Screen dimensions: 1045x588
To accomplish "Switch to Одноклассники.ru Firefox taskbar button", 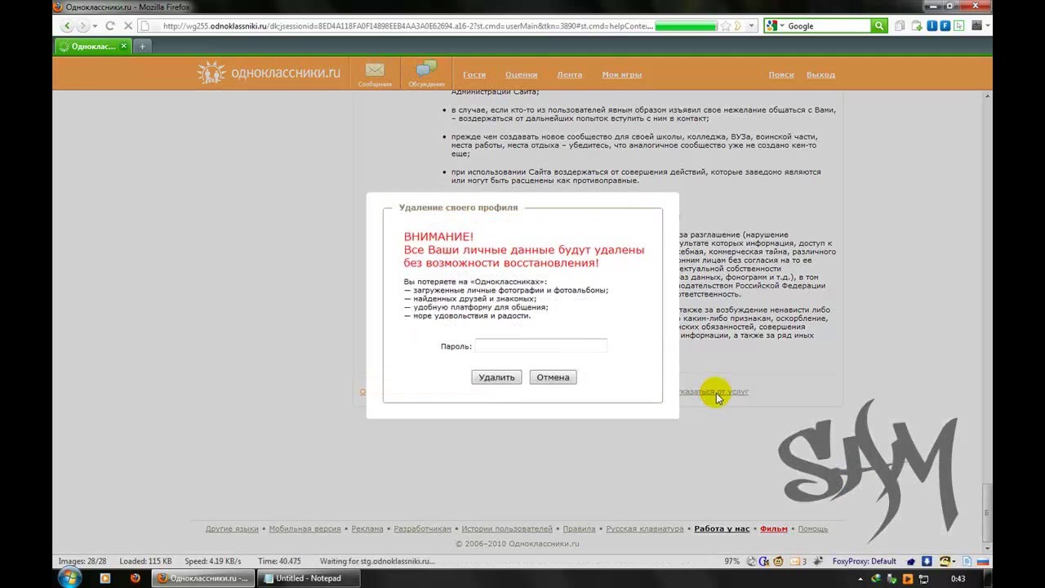I will (x=203, y=578).
